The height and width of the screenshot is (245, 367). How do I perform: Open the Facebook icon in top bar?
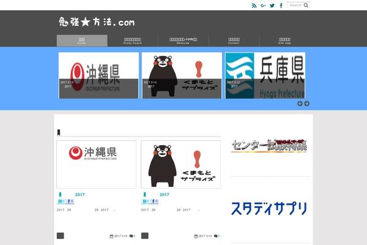tap(281, 6)
